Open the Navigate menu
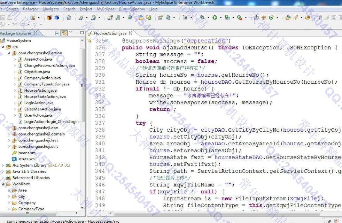 51,9
